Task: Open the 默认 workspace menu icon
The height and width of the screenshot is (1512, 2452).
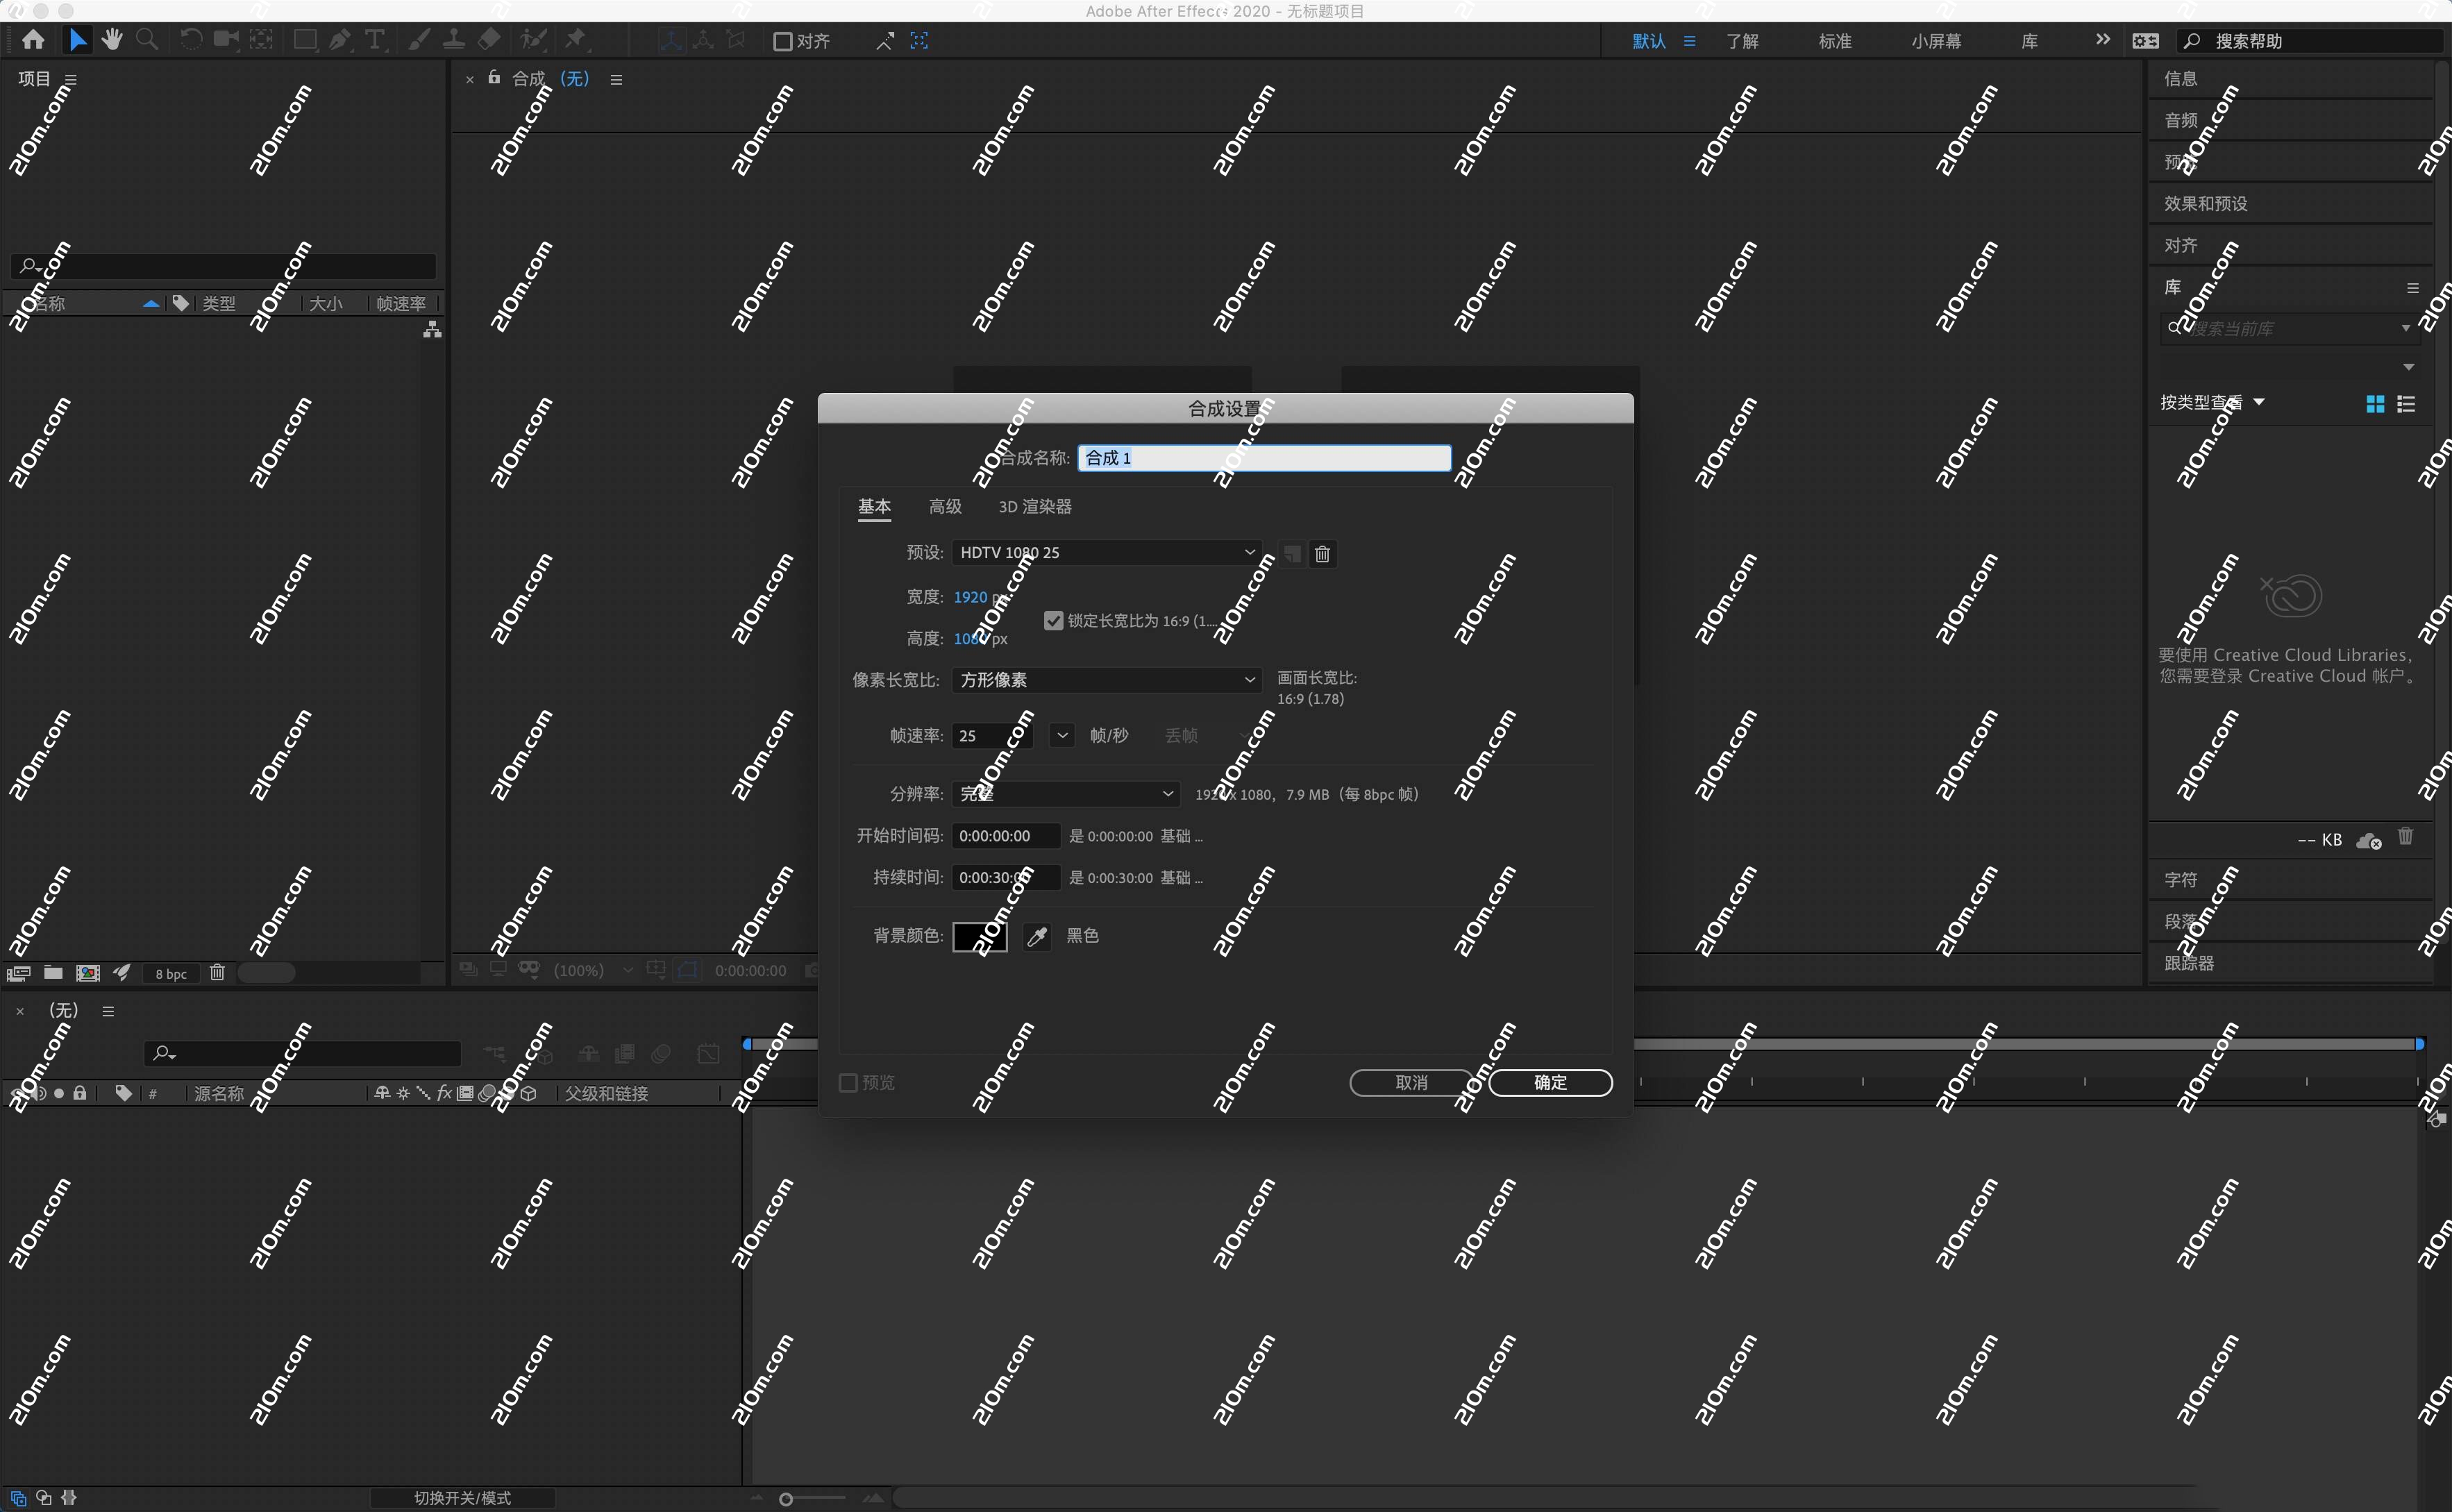Action: (1689, 41)
